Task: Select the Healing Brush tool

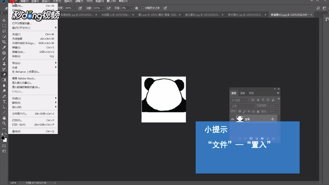Action: click(4, 53)
